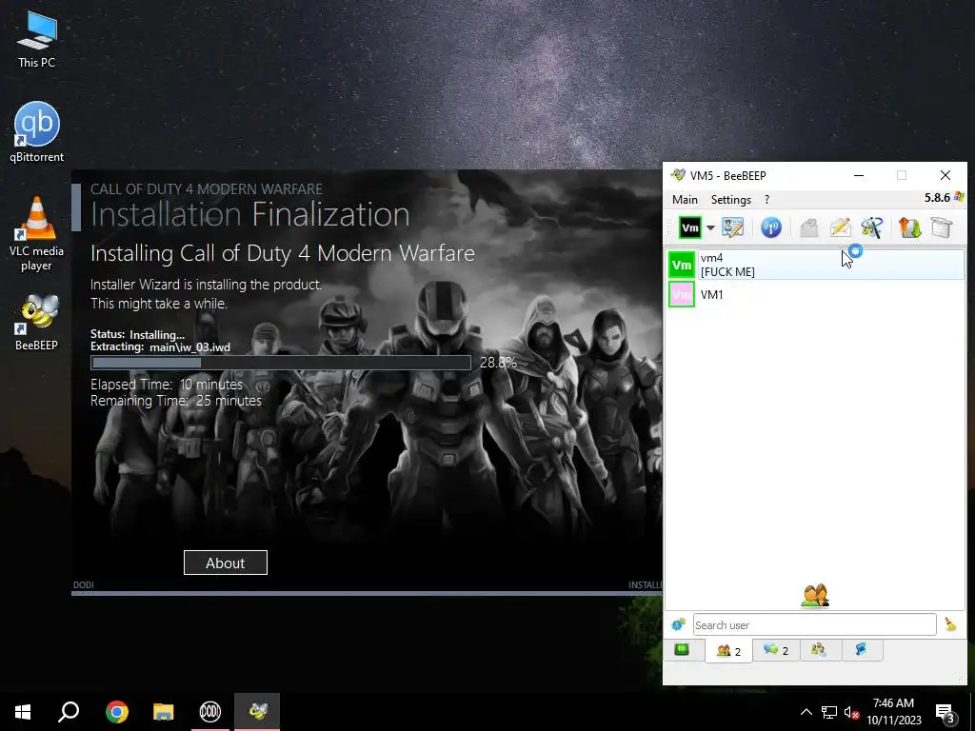Open This PC desktop icon
Image resolution: width=975 pixels, height=731 pixels.
[37, 40]
